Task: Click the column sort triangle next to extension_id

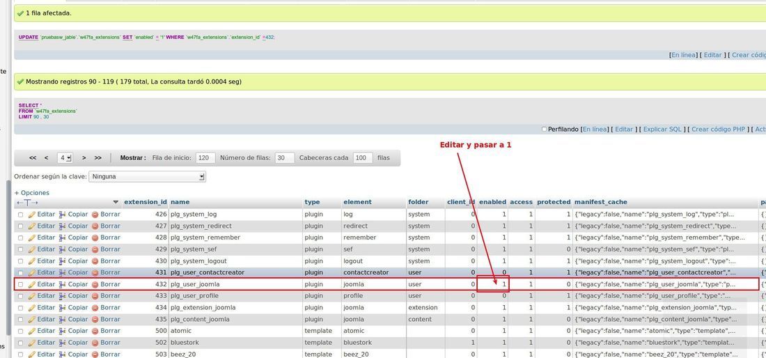Action: [x=116, y=202]
